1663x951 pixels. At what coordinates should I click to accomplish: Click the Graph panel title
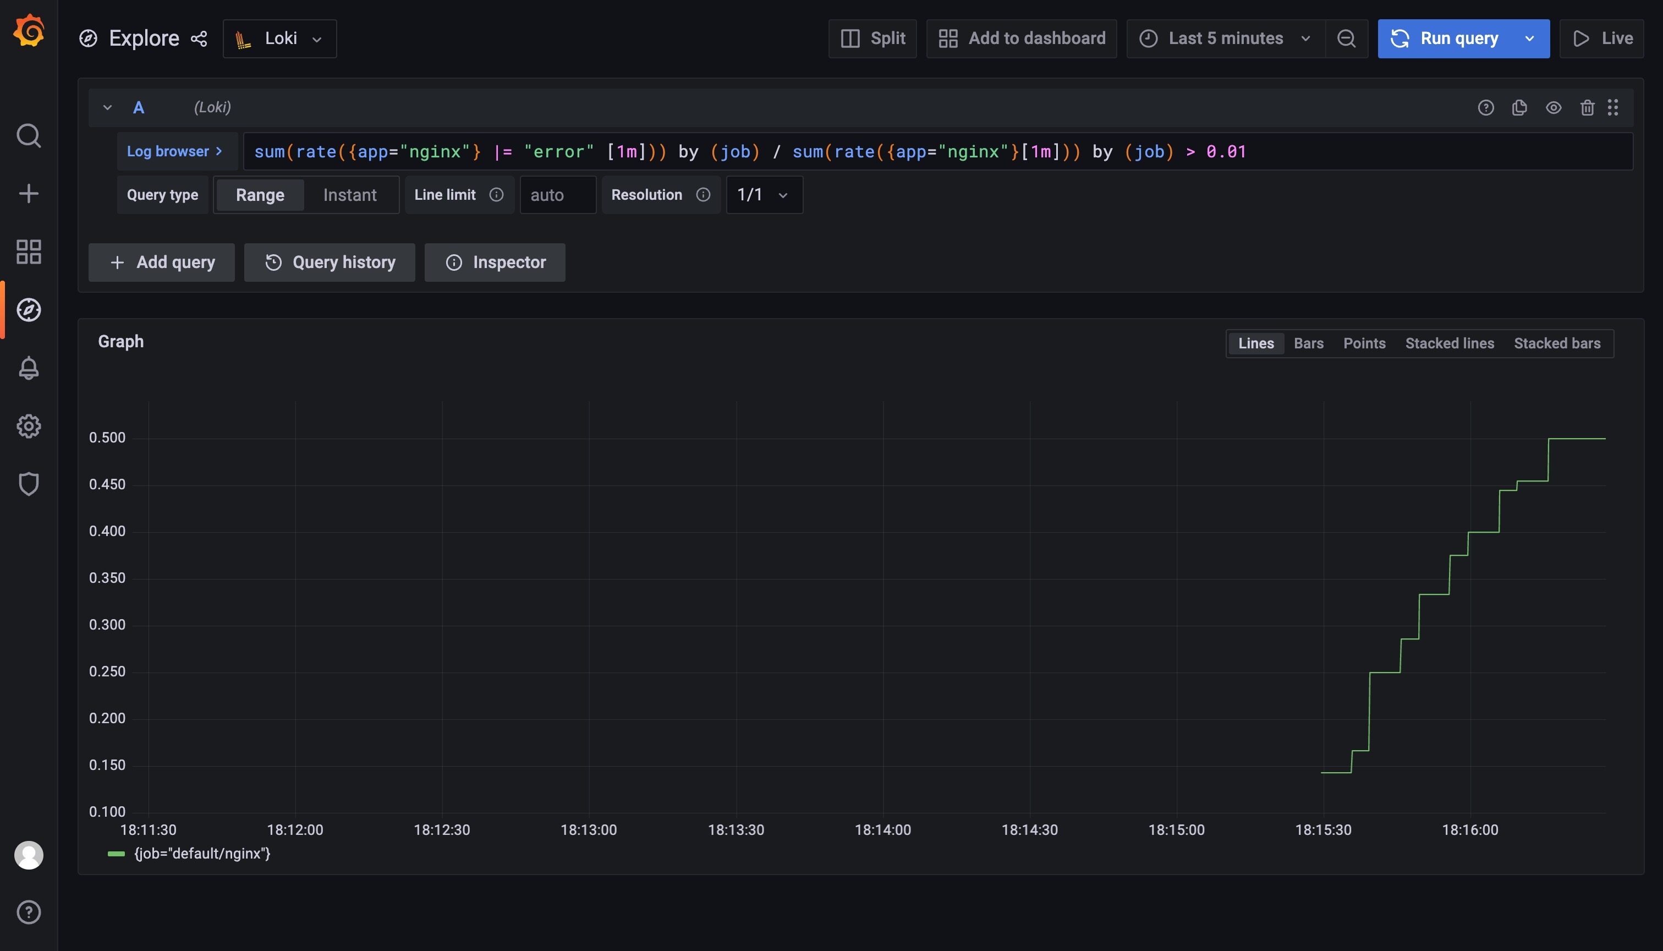coord(120,342)
